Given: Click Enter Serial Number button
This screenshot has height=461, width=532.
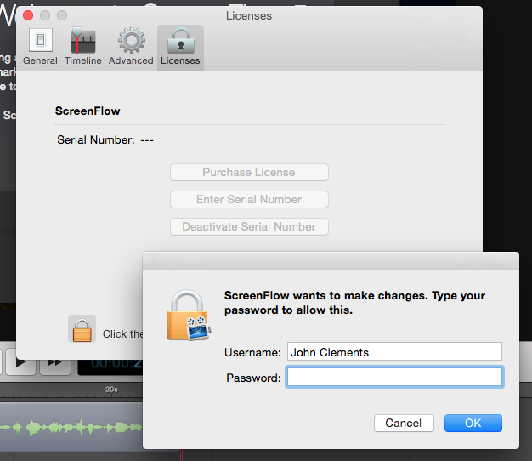Looking at the screenshot, I should (x=249, y=199).
